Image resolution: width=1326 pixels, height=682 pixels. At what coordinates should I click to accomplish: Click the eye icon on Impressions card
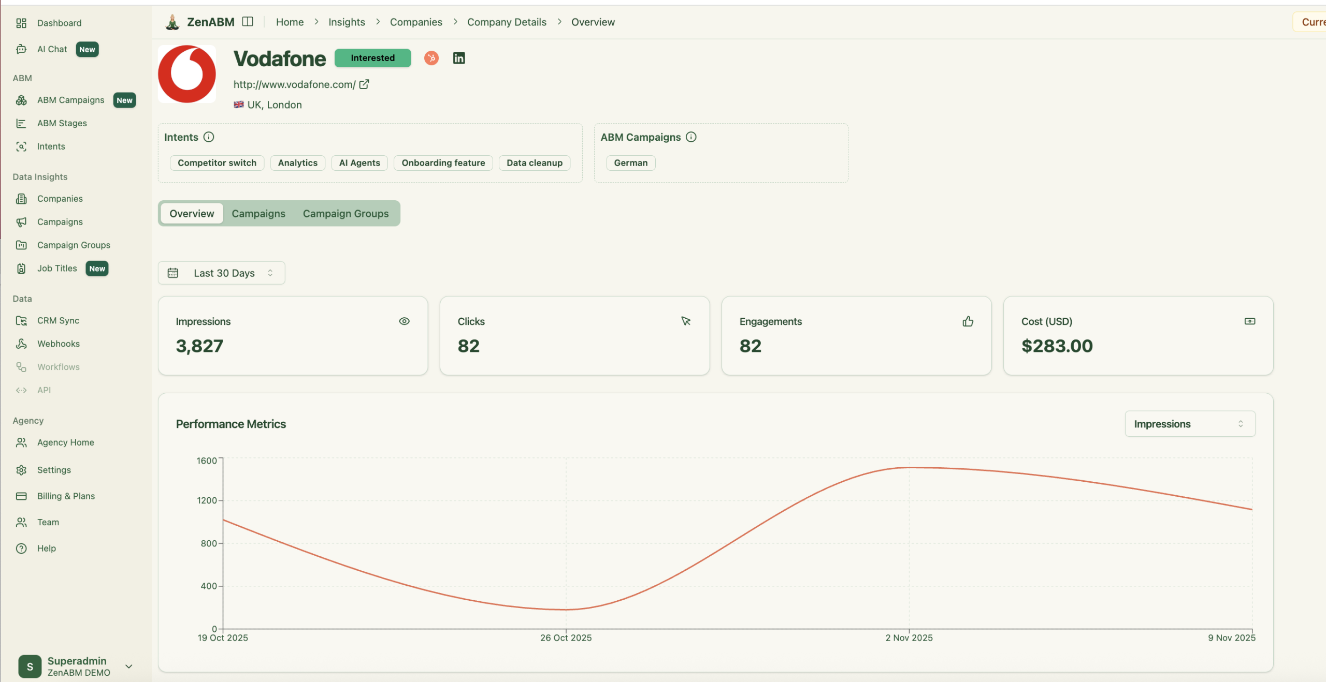pyautogui.click(x=404, y=321)
